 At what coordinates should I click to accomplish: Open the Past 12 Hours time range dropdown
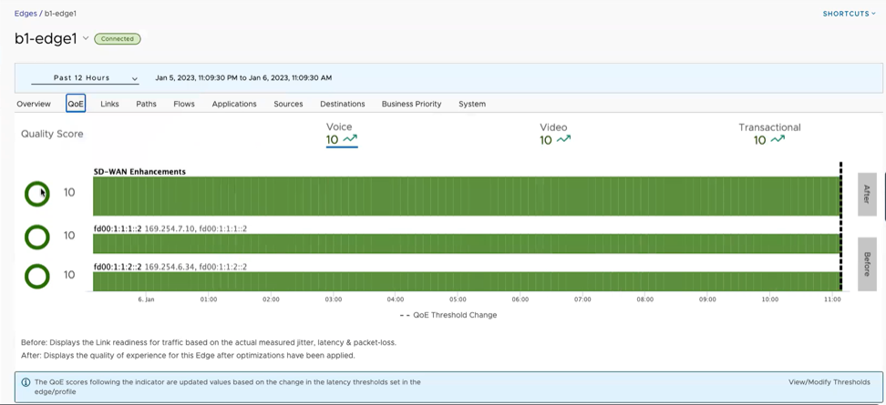pyautogui.click(x=85, y=78)
